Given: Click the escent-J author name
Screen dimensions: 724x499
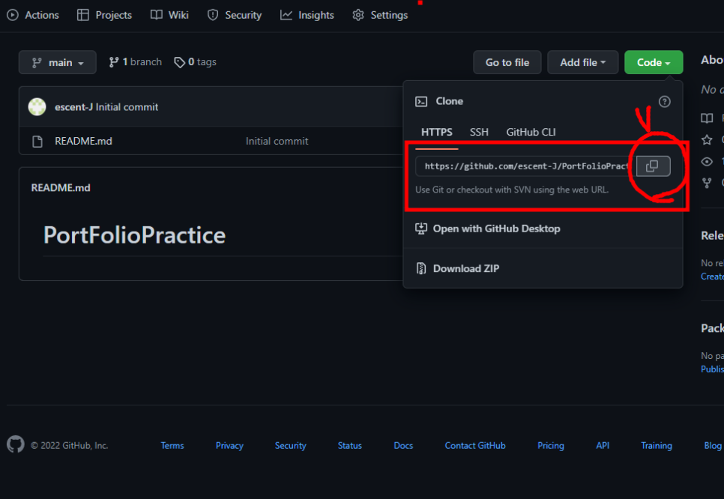Looking at the screenshot, I should coord(74,107).
